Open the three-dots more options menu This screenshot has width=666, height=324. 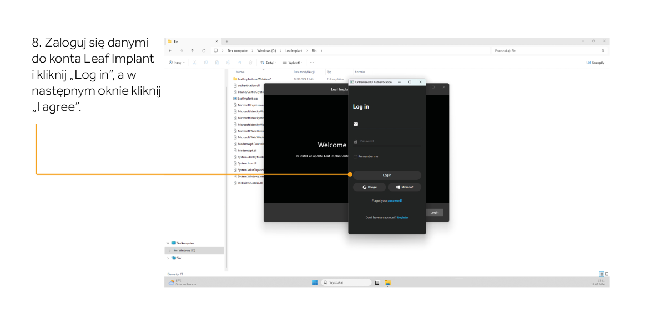click(x=312, y=63)
